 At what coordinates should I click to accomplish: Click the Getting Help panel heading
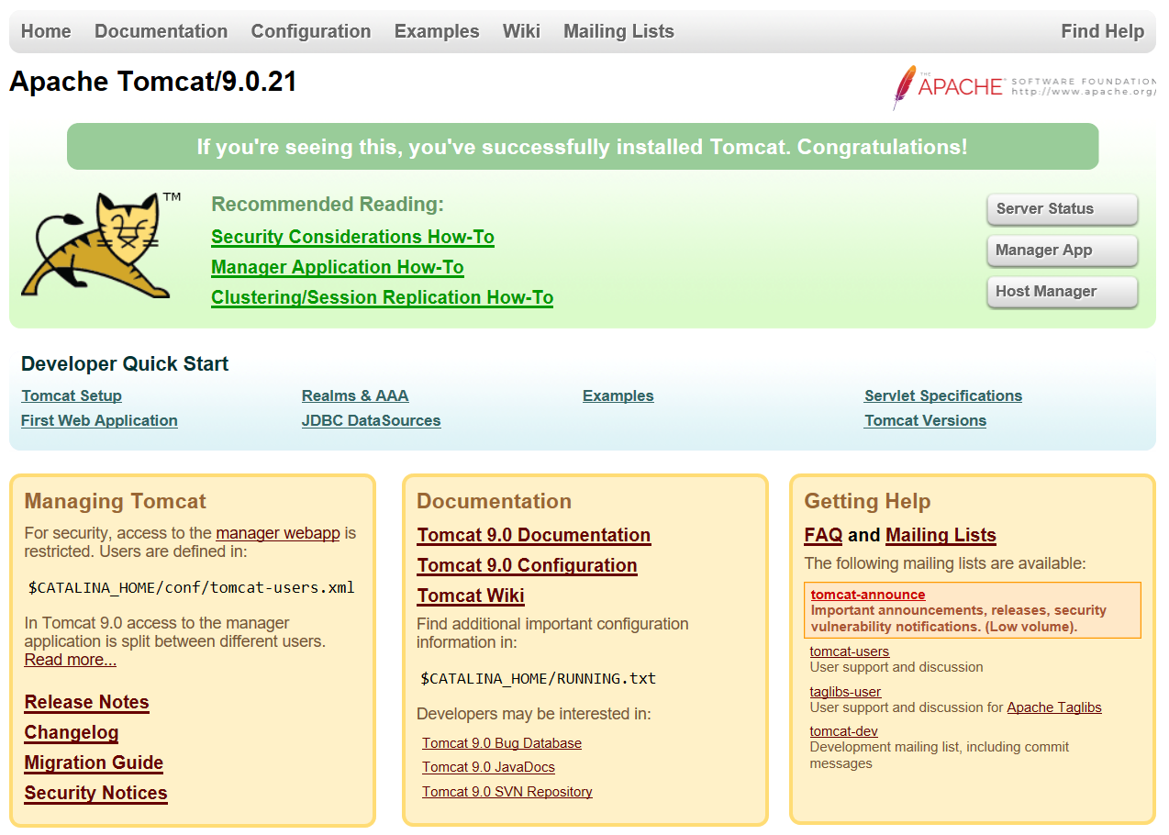[867, 501]
